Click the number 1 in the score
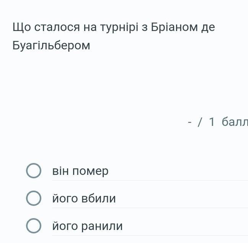This screenshot has width=248, height=243. click(212, 122)
